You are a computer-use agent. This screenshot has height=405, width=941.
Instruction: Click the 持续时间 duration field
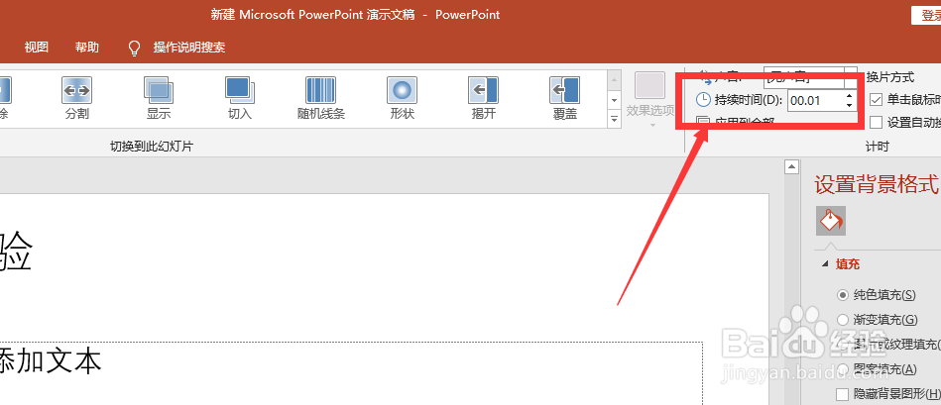pyautogui.click(x=817, y=100)
